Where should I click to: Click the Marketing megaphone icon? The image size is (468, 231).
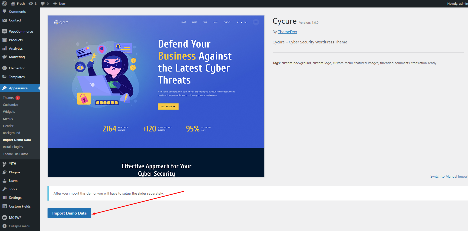[x=5, y=57]
